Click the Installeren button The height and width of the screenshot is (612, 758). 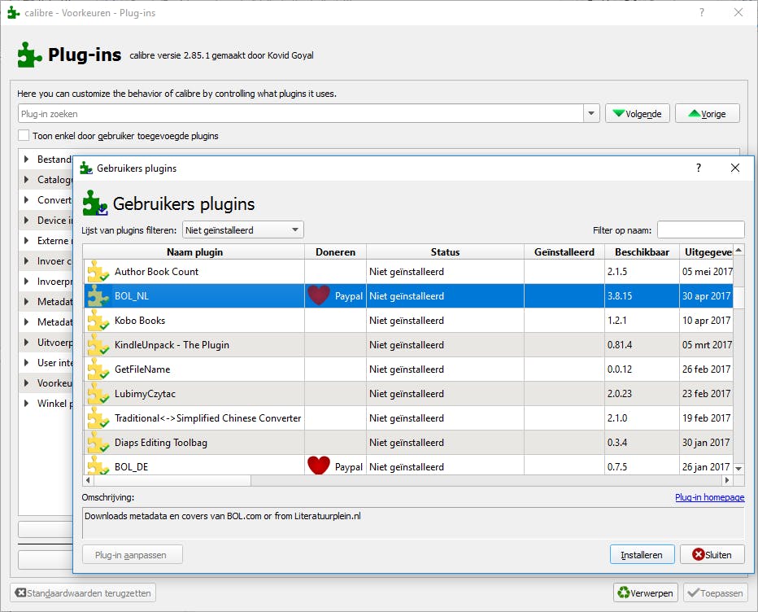[x=642, y=554]
